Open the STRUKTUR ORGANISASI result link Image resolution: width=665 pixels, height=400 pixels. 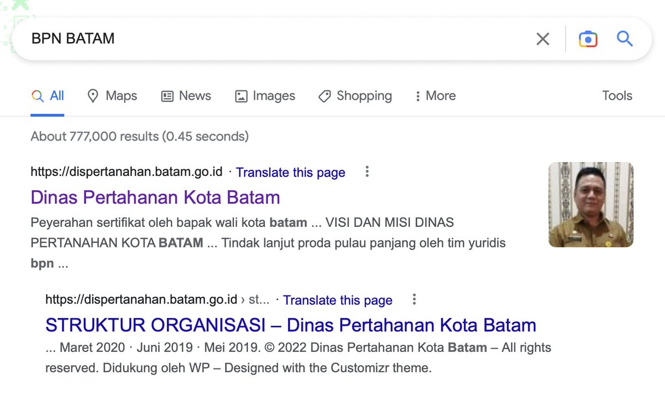point(290,325)
